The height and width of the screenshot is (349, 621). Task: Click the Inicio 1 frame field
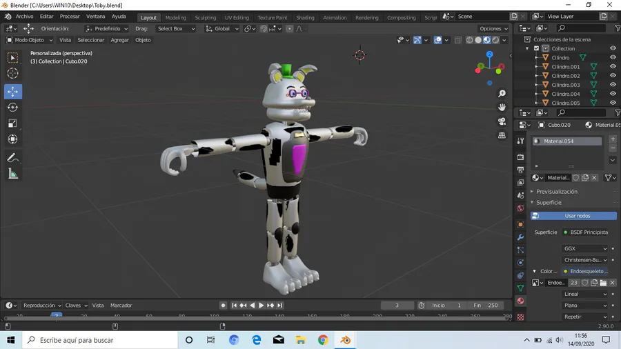tap(446, 306)
